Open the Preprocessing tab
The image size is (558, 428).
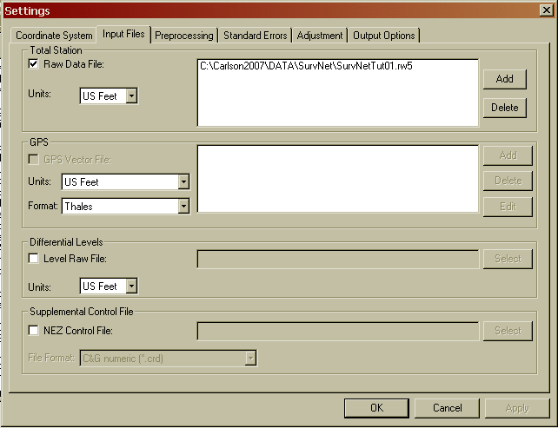(184, 36)
